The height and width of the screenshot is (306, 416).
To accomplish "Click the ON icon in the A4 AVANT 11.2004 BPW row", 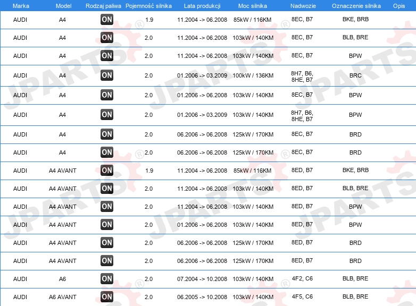I will coord(107,206).
